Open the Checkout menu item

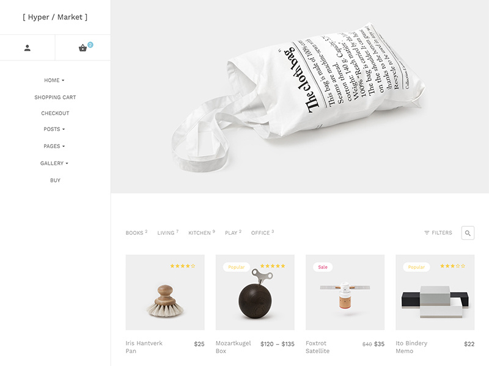coord(55,113)
